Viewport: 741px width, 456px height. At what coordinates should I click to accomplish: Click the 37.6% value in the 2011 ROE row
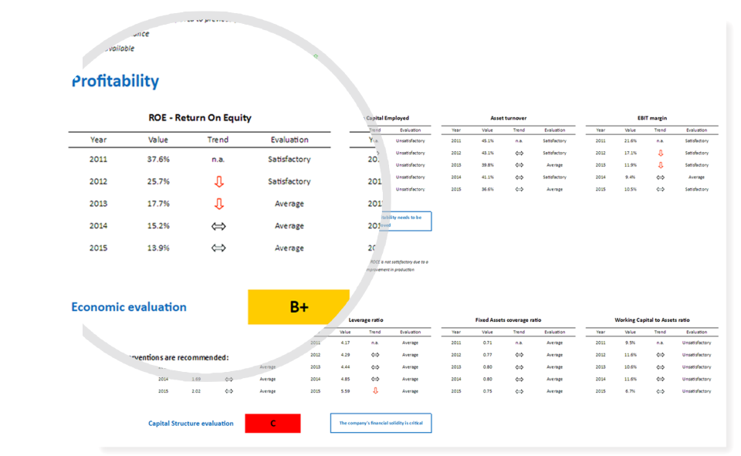[157, 159]
